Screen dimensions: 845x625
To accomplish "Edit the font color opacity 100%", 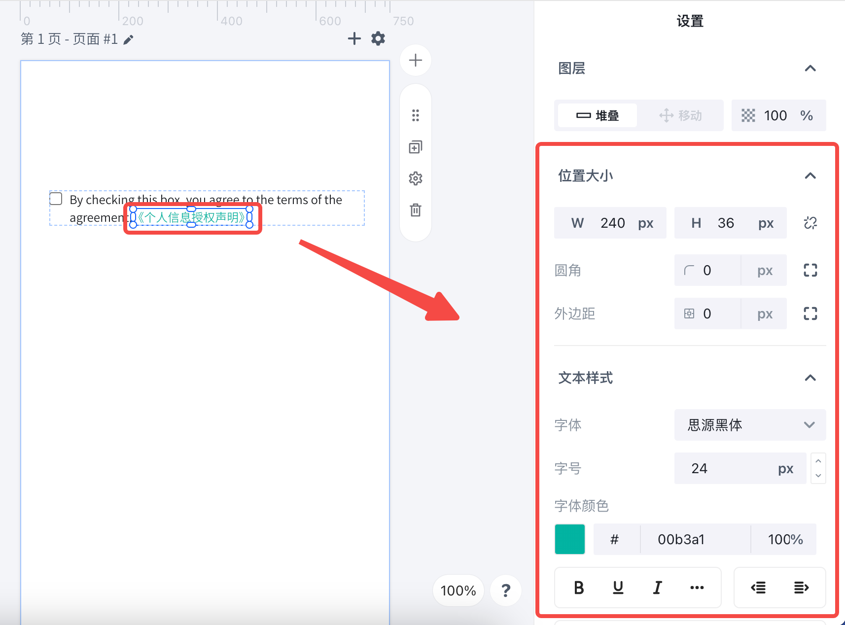I will (x=785, y=539).
